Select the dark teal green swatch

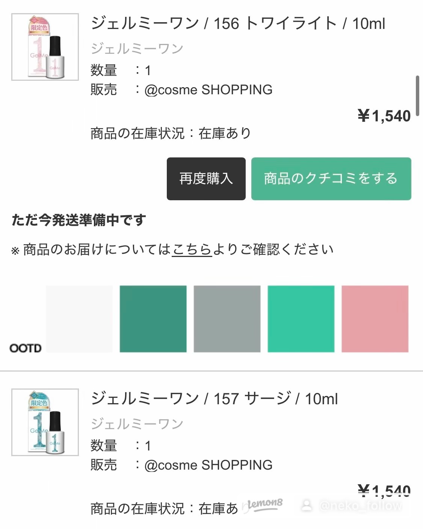point(153,319)
